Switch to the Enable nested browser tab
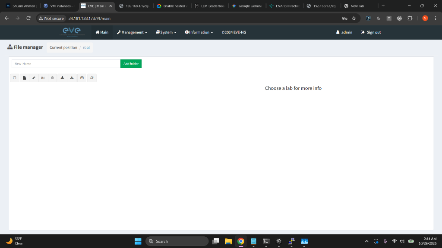This screenshot has height=248, width=442. [x=172, y=6]
